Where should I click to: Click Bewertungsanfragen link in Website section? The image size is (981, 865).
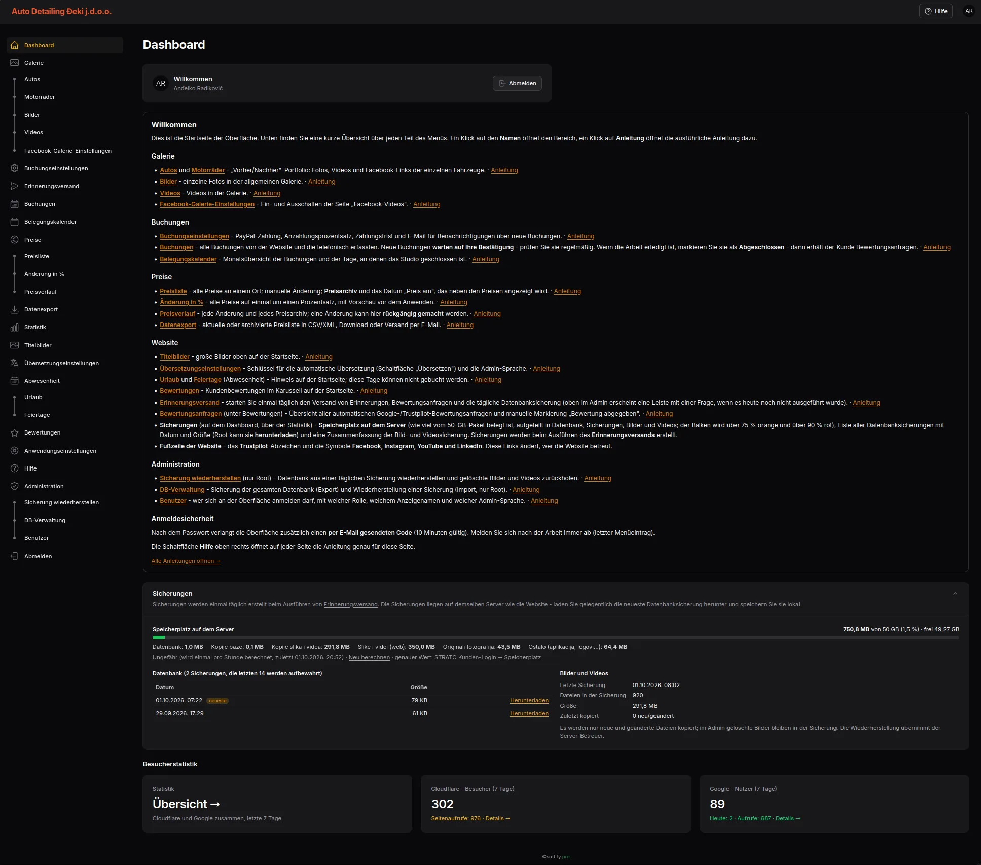click(191, 414)
